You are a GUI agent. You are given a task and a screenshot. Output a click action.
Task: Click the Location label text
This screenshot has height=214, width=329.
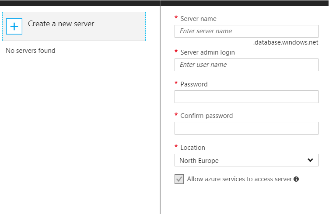[192, 148]
